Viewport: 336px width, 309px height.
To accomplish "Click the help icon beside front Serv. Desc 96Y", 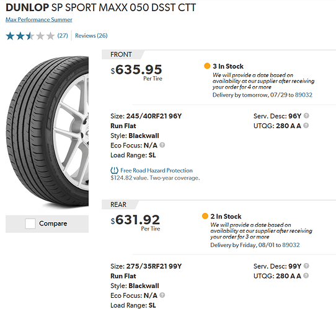I will click(306, 116).
